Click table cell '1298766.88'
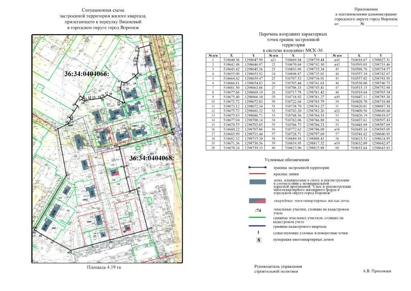Image resolution: width=411 pixels, height=291 pixels. [315, 120]
